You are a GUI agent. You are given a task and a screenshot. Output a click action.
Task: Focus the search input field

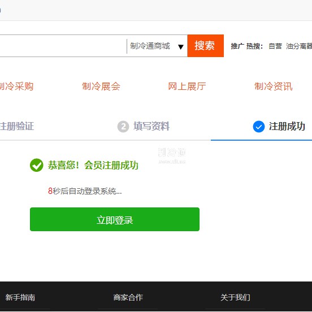point(63,46)
